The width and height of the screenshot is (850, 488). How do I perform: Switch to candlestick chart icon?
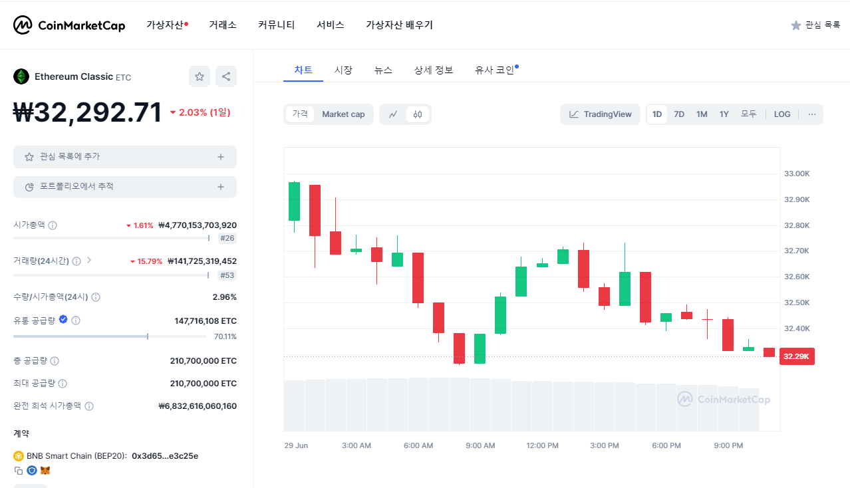pyautogui.click(x=417, y=114)
